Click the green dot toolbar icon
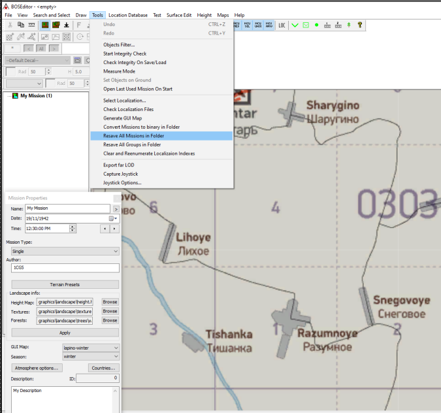Viewport: 441px width, 413px height. 316,25
